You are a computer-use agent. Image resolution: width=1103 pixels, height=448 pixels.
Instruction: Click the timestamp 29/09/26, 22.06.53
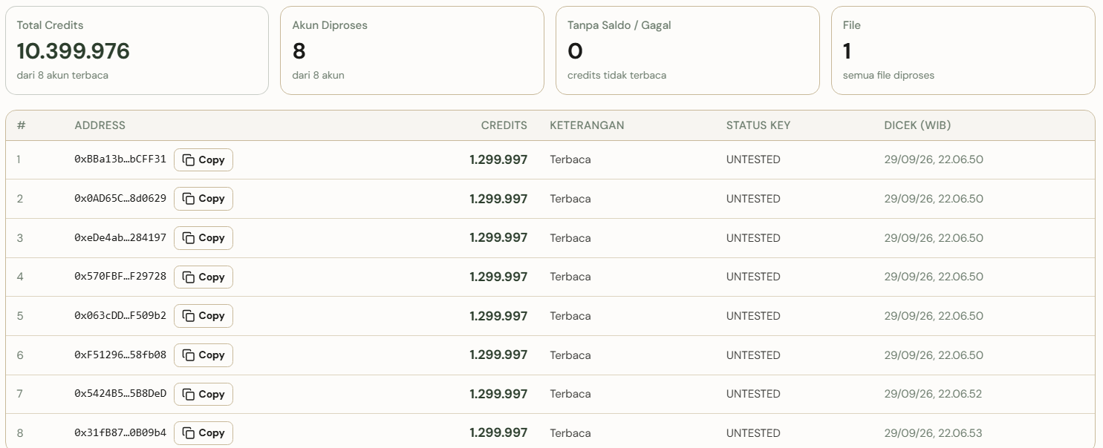coord(933,433)
